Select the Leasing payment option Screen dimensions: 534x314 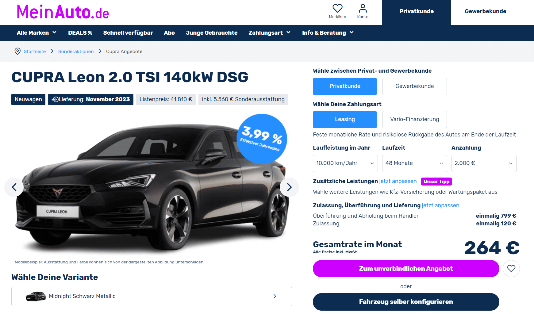345,120
